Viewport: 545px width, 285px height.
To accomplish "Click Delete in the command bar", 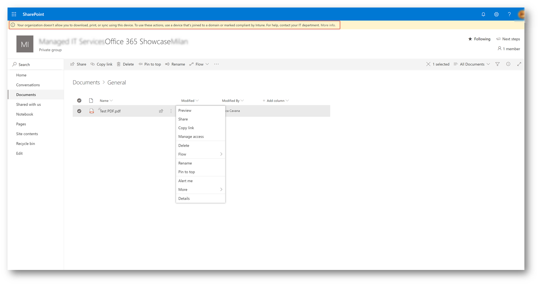I will 125,64.
